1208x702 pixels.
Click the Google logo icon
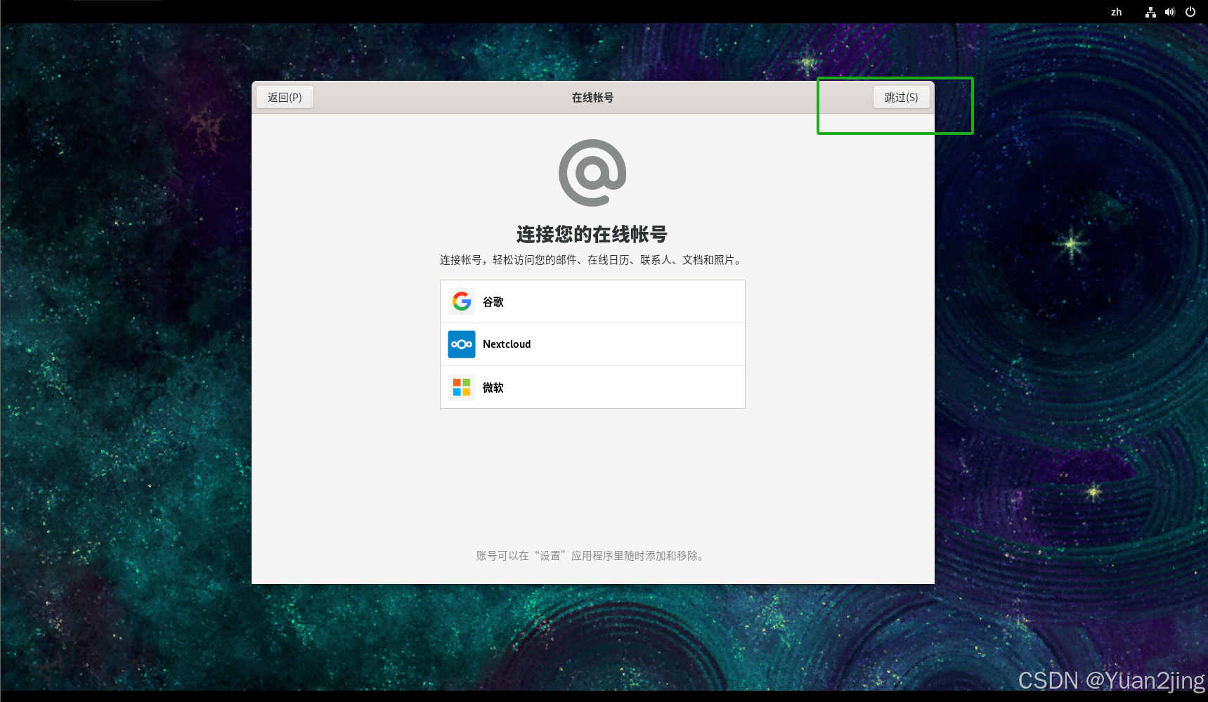[x=462, y=301]
